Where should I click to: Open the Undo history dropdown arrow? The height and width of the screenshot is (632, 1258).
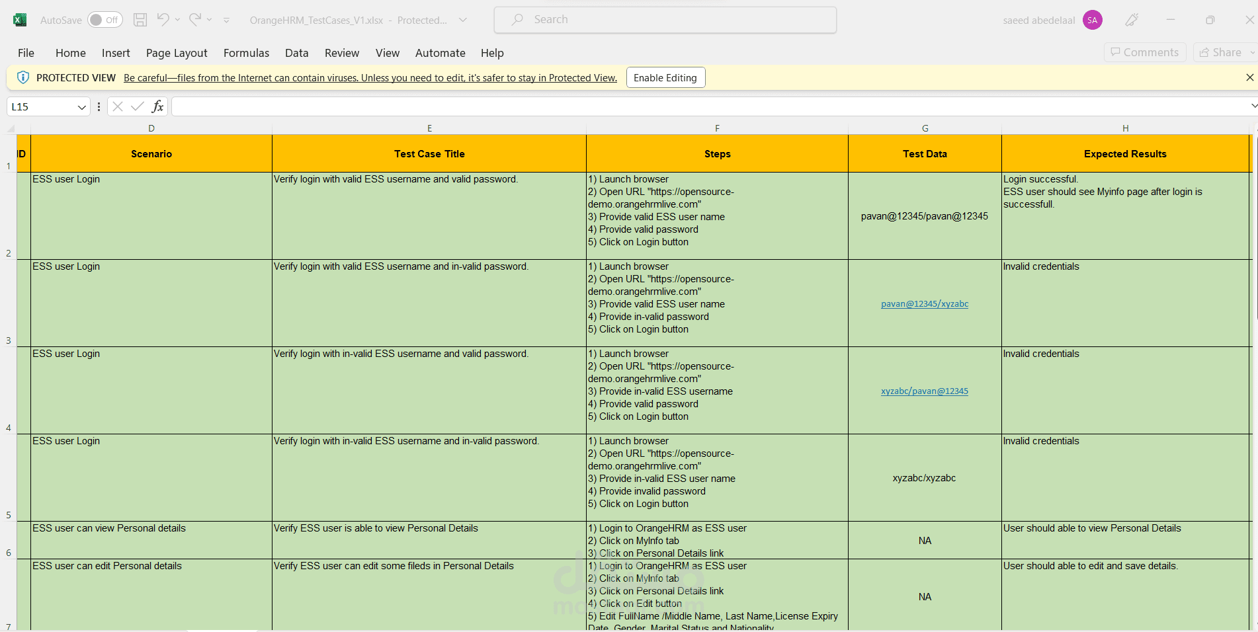pyautogui.click(x=177, y=20)
